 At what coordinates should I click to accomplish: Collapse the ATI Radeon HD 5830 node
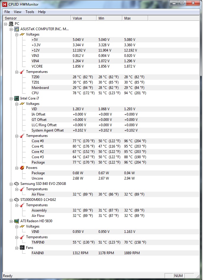[11, 221]
